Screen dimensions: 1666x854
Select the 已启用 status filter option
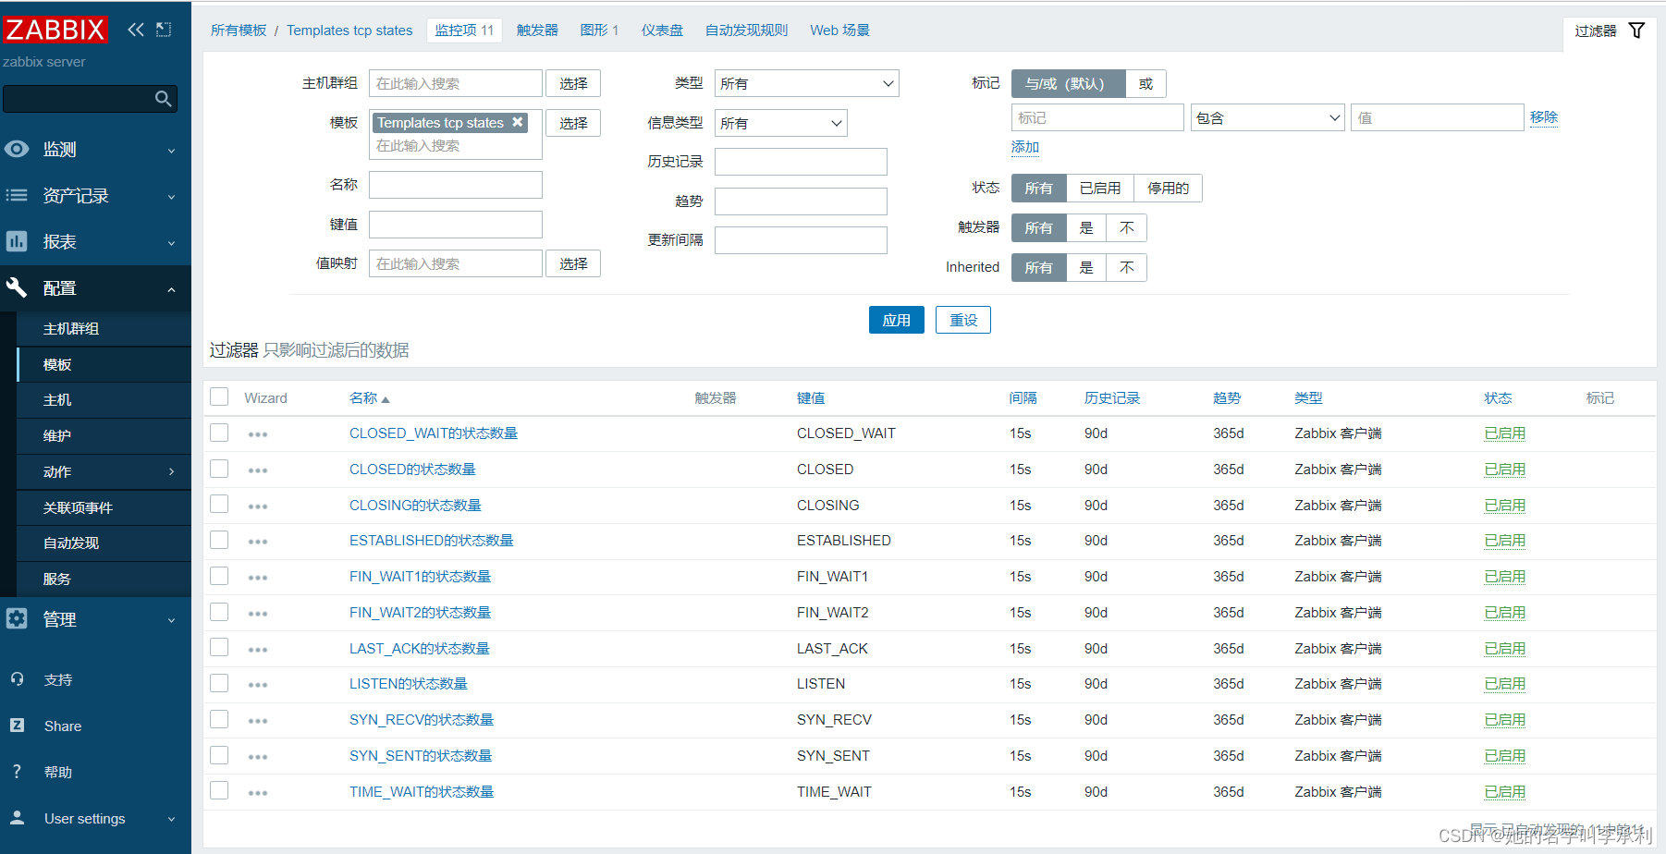[x=1100, y=188]
